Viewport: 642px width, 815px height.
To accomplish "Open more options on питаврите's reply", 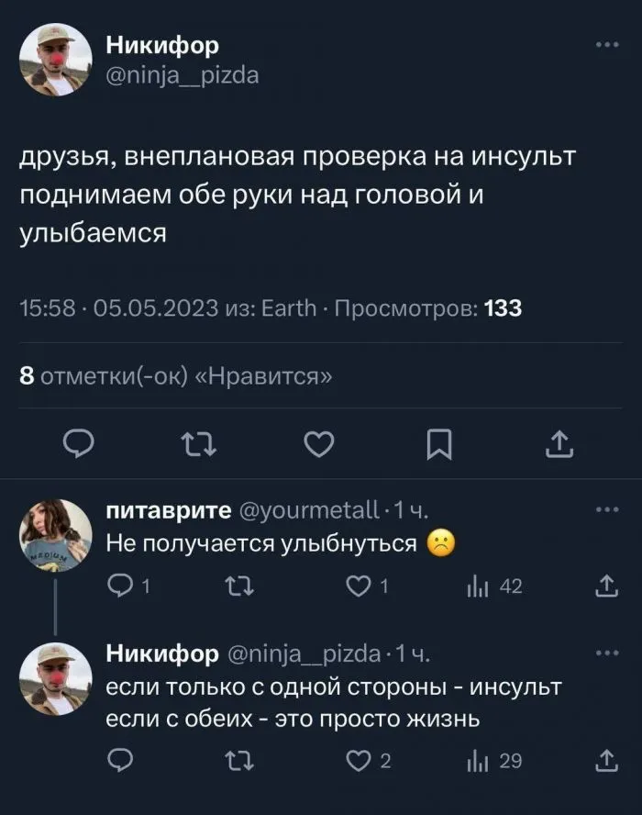I will (606, 508).
